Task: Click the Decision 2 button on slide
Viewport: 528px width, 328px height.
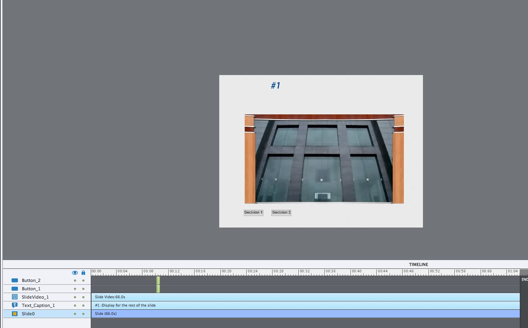Action: click(281, 212)
